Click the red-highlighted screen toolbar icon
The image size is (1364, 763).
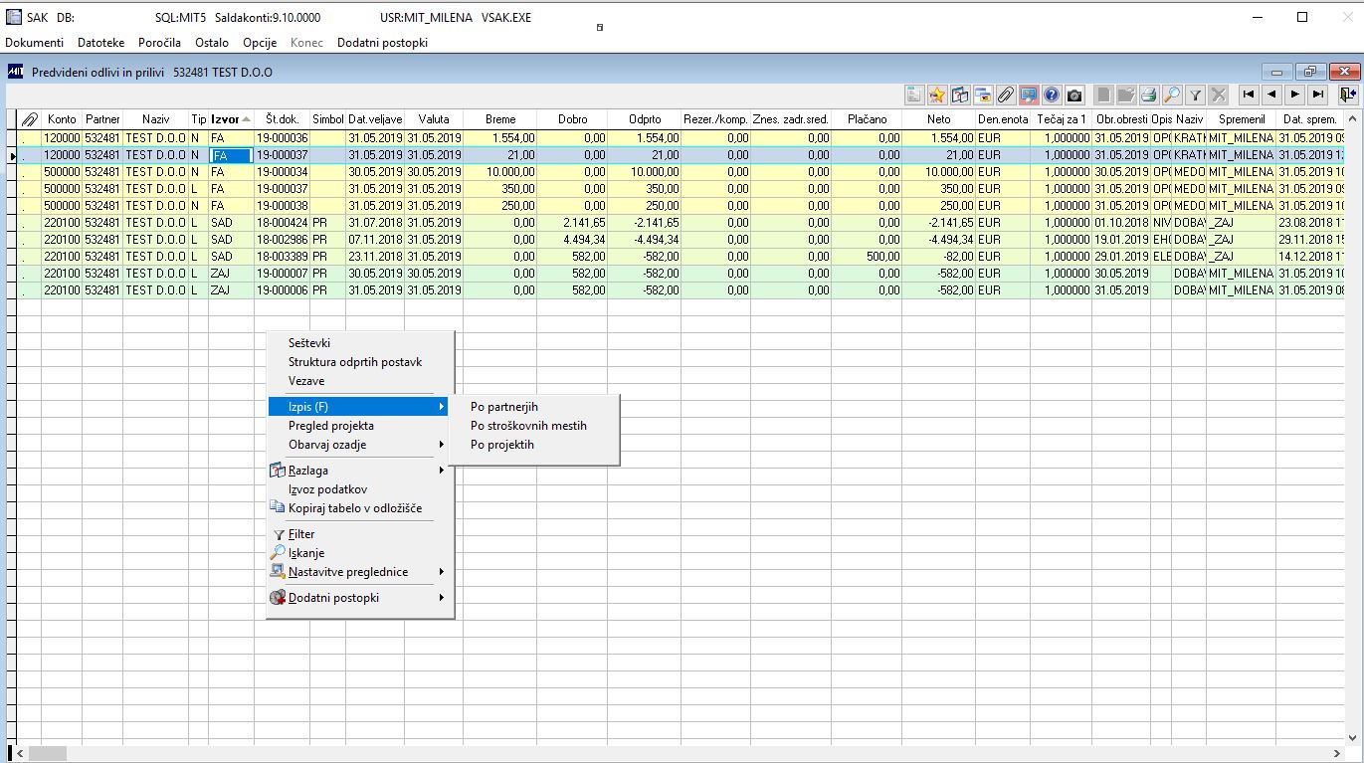point(1029,95)
